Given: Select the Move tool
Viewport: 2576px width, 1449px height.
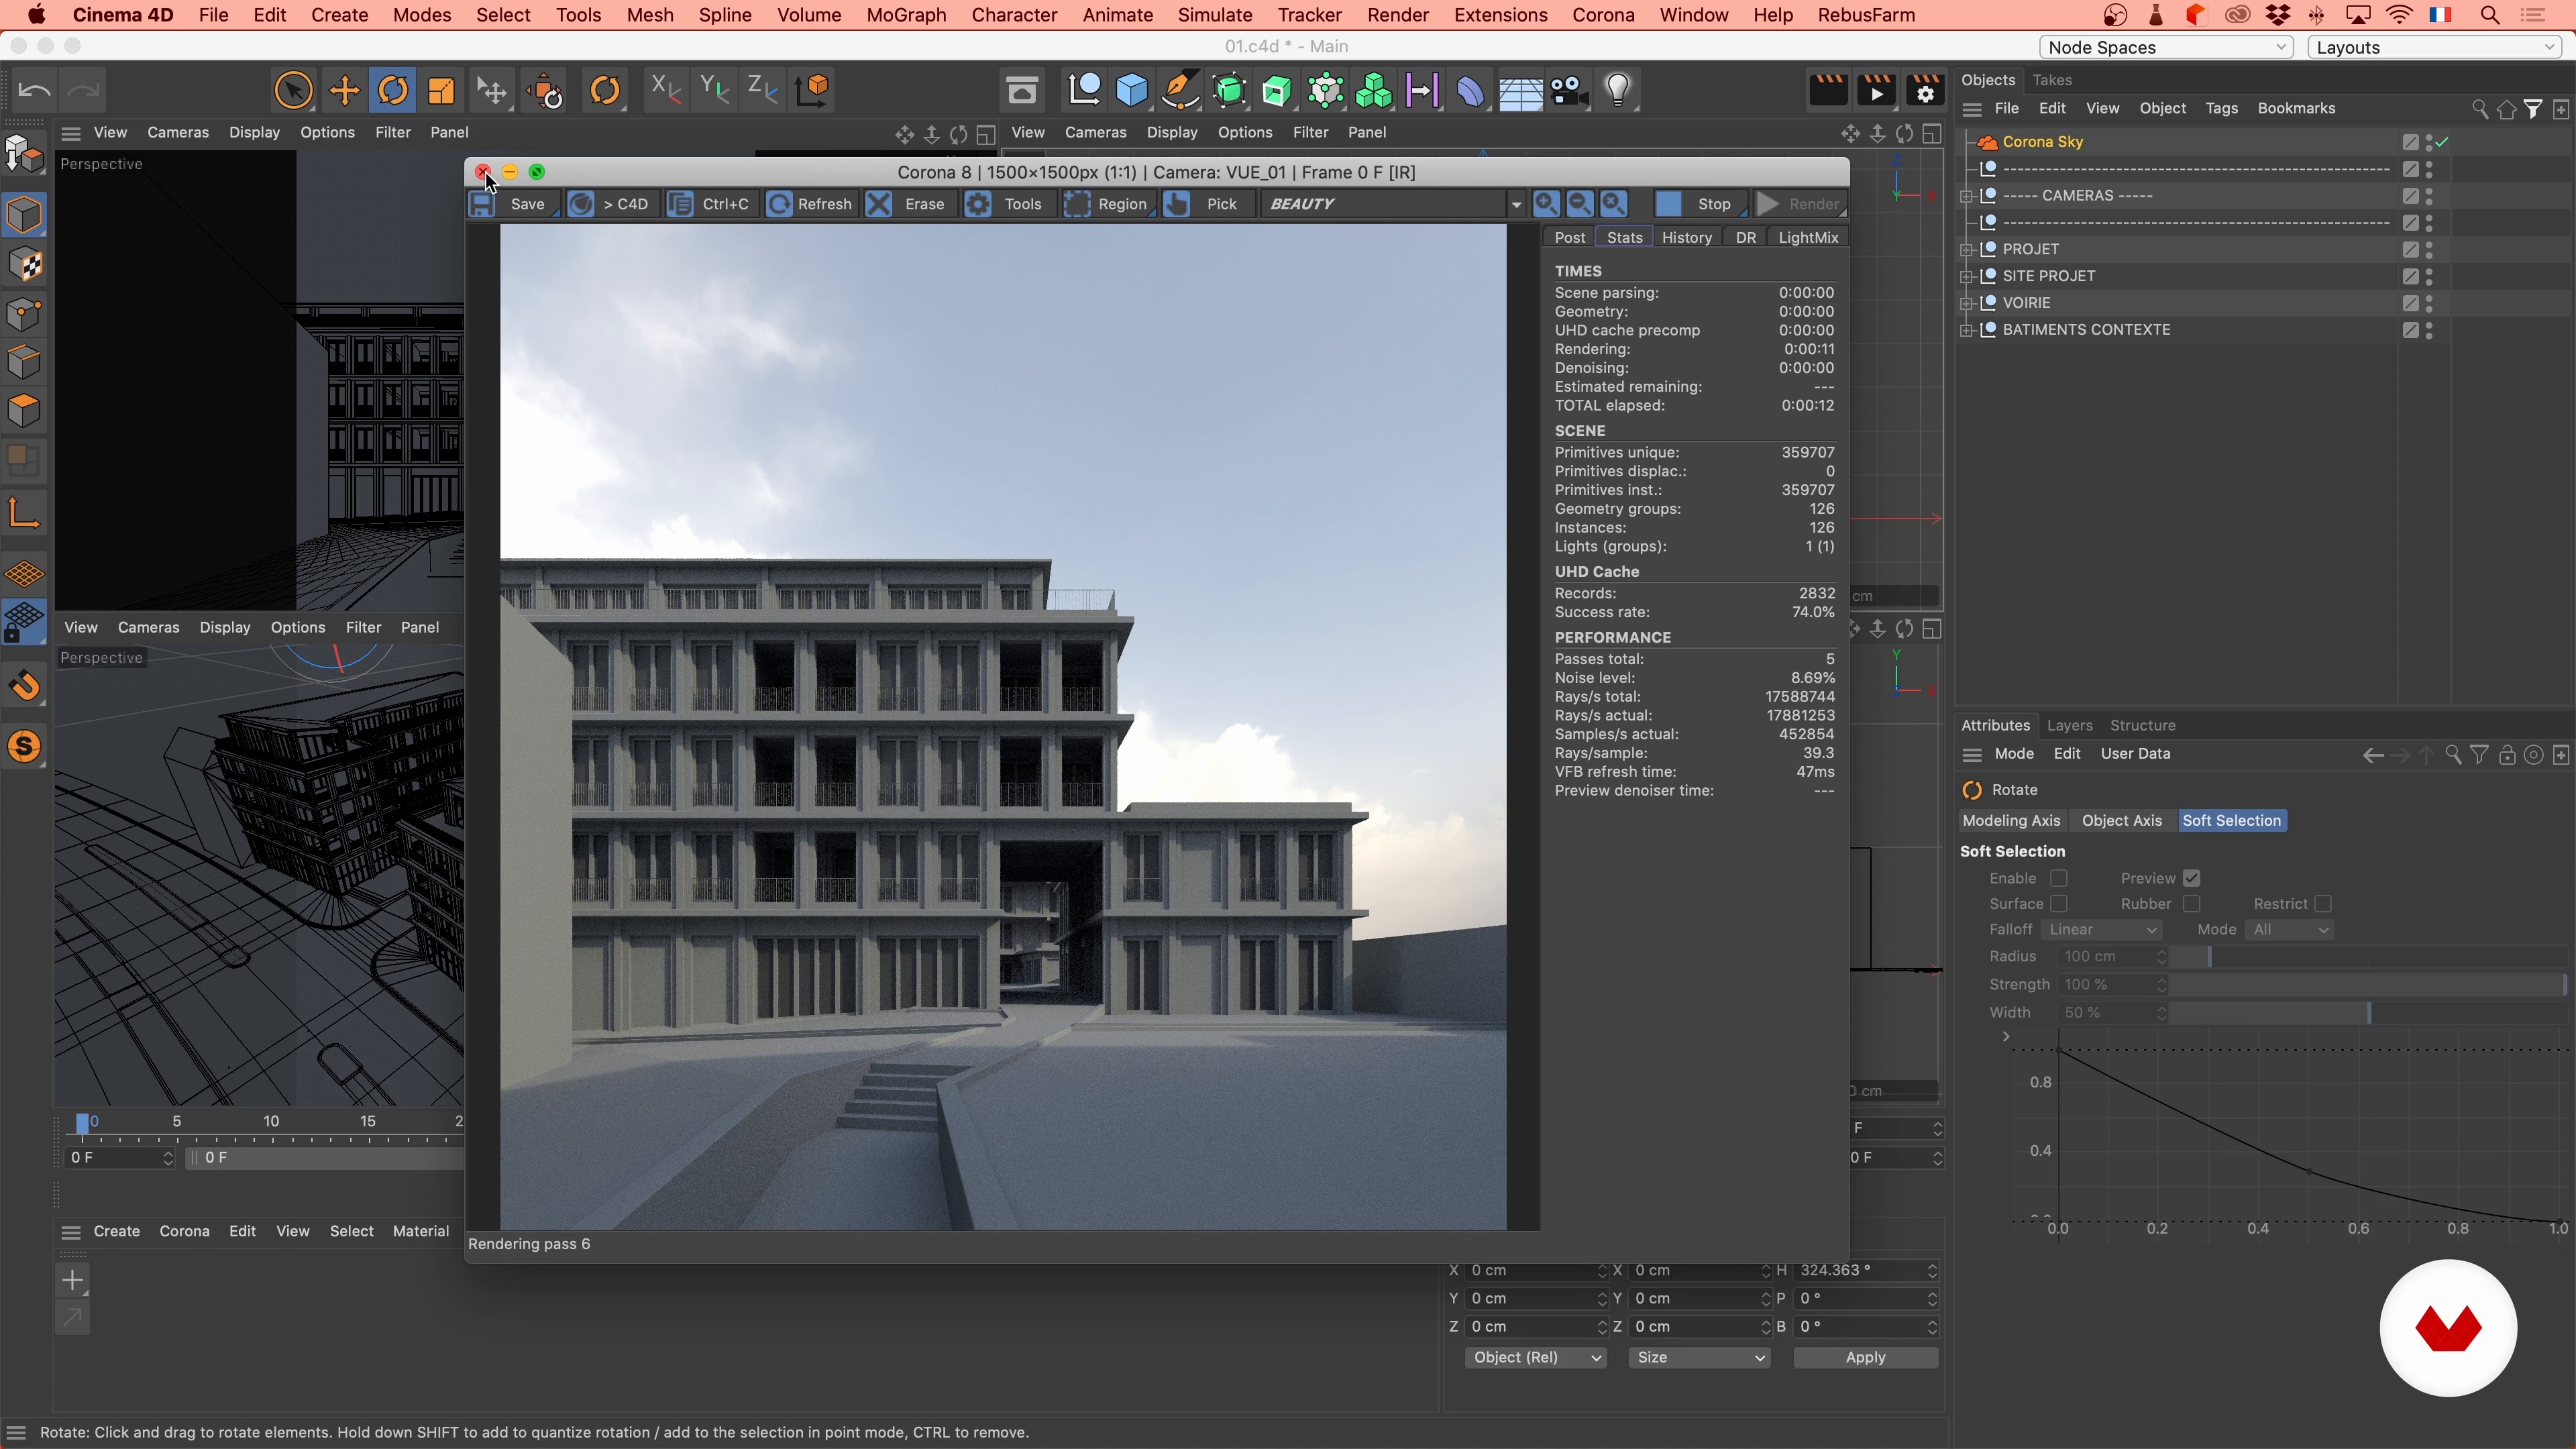Looking at the screenshot, I should point(344,91).
